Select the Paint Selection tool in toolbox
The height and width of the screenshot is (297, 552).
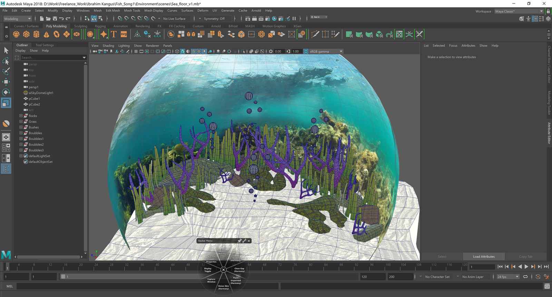click(6, 71)
